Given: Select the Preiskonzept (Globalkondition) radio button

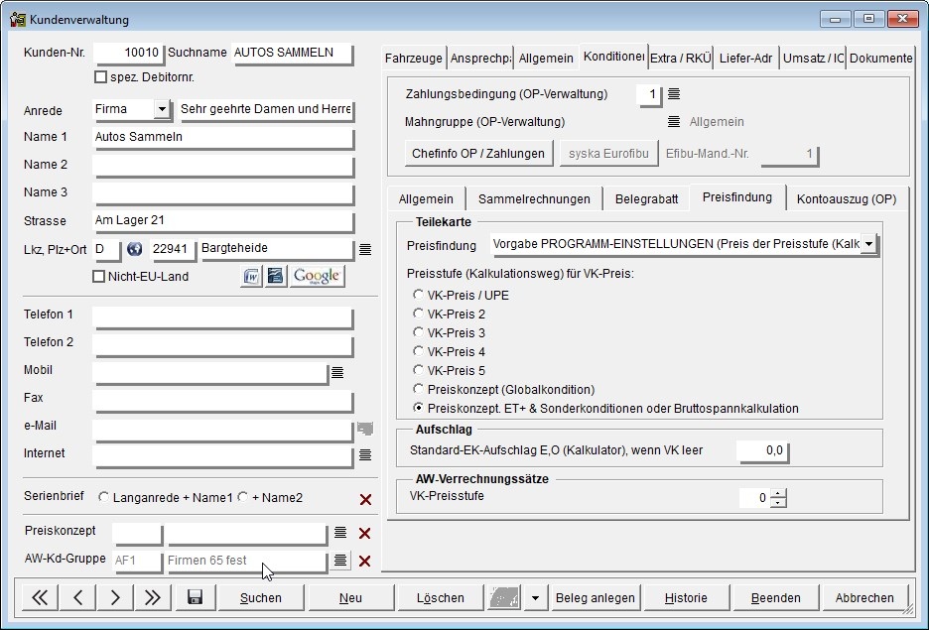Looking at the screenshot, I should [418, 389].
